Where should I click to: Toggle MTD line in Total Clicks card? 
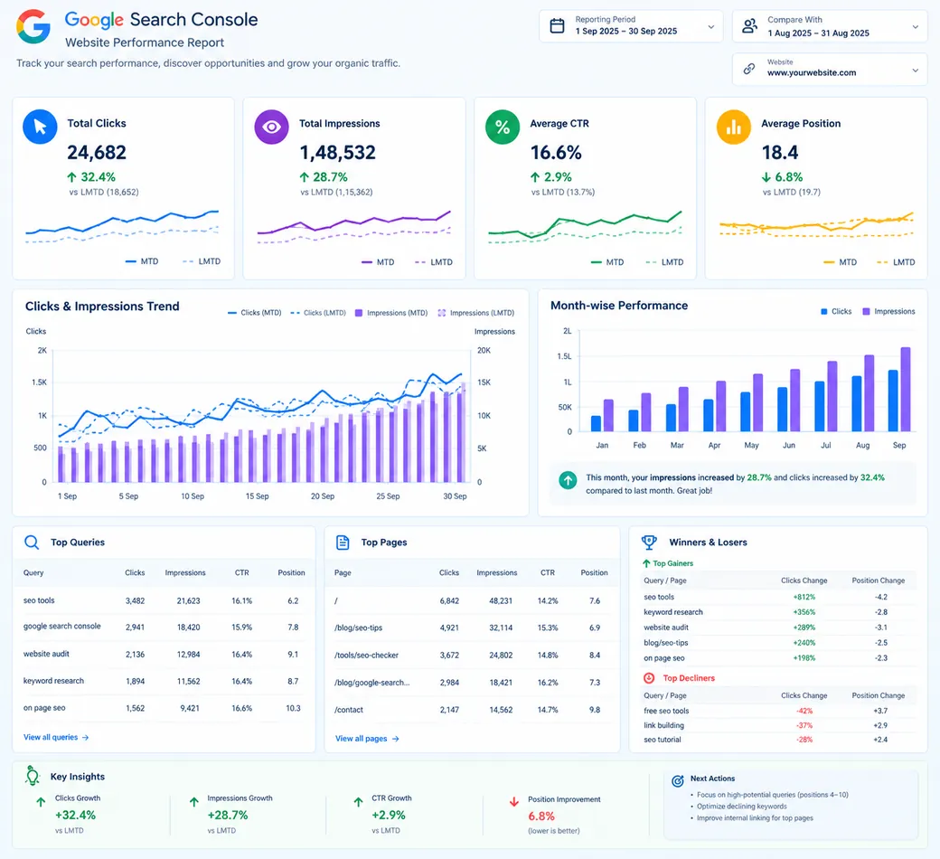click(142, 261)
